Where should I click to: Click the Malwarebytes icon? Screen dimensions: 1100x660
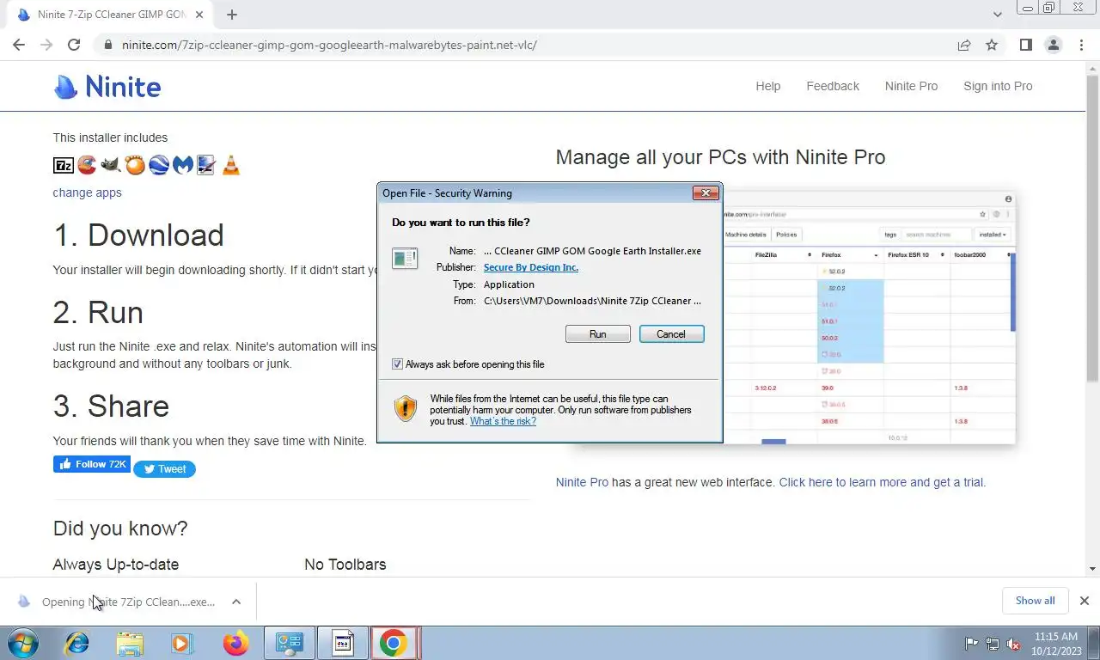182,165
